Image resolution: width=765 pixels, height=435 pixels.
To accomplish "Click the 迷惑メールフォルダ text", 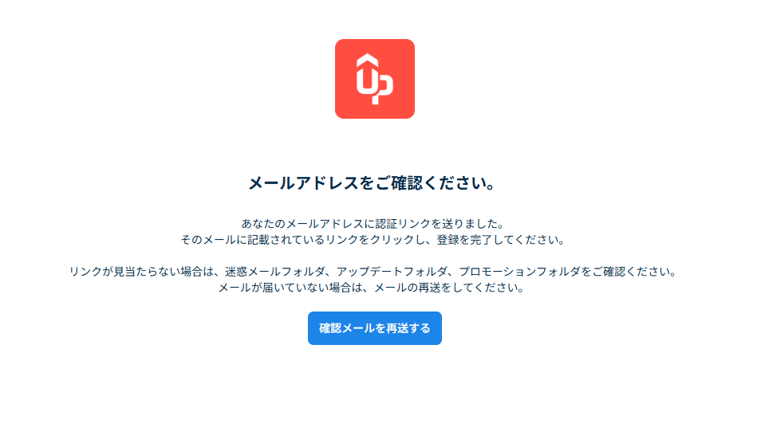I will pos(274,272).
